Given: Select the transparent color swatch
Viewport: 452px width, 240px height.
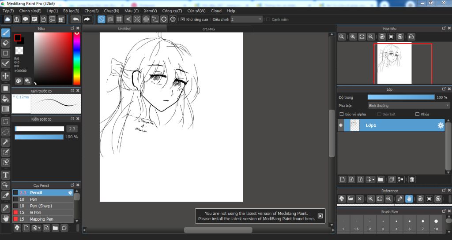Looking at the screenshot, I should [19, 51].
